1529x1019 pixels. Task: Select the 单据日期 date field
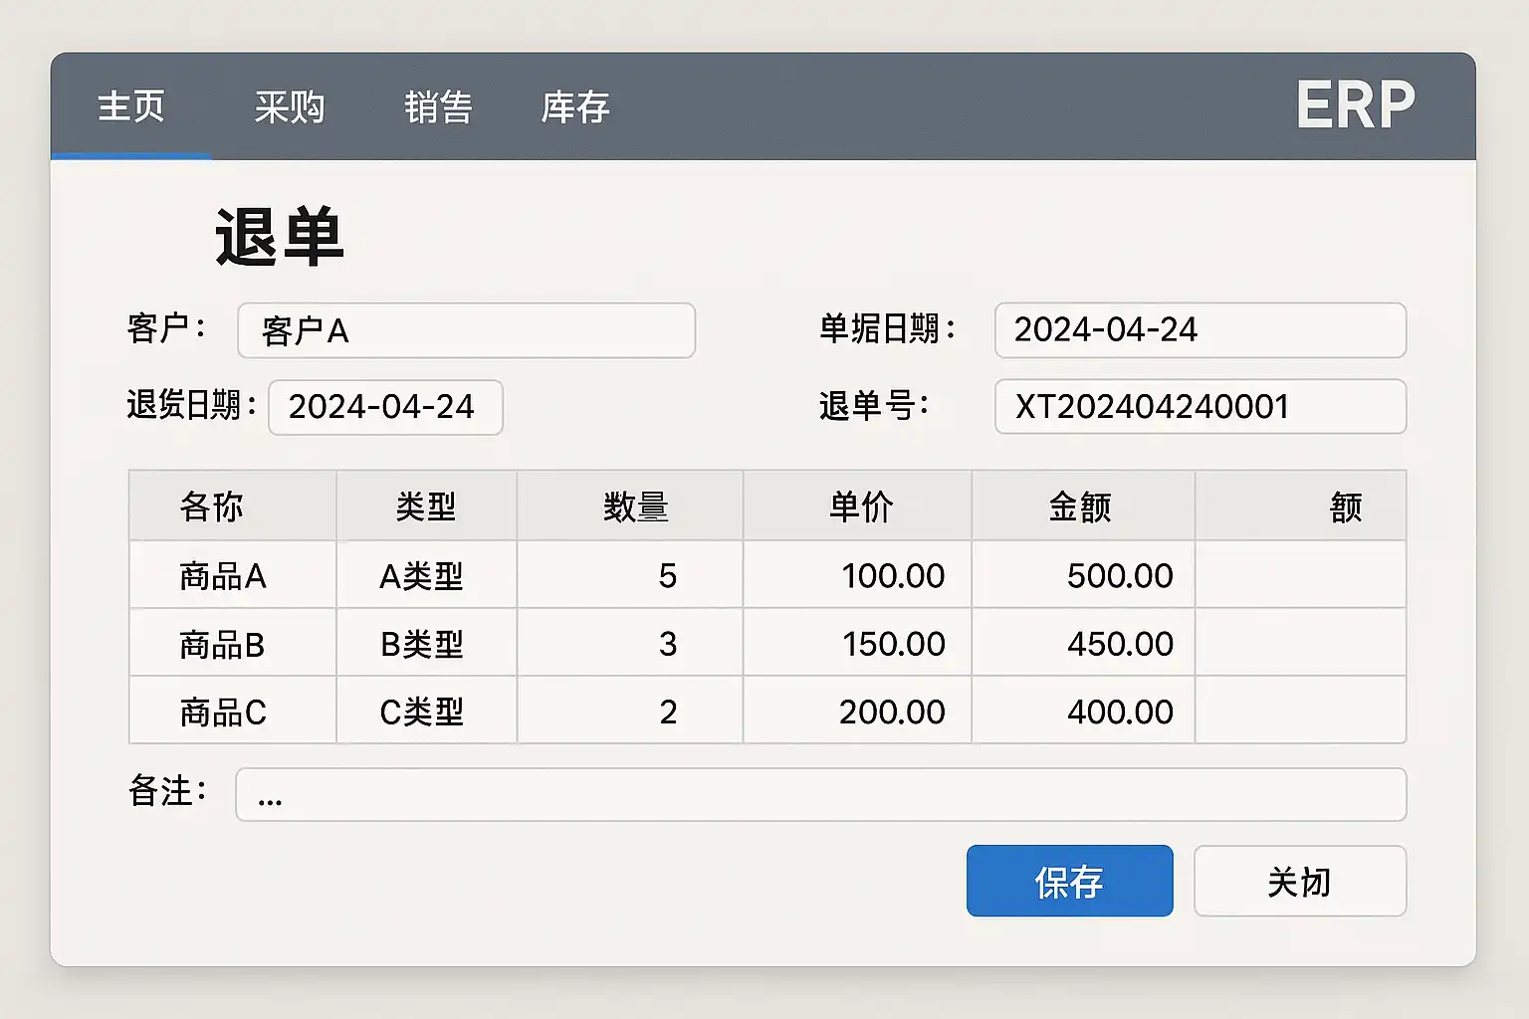pyautogui.click(x=1200, y=330)
